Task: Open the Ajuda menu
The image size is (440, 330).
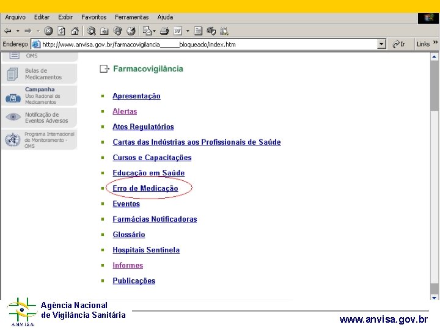Action: (x=165, y=17)
